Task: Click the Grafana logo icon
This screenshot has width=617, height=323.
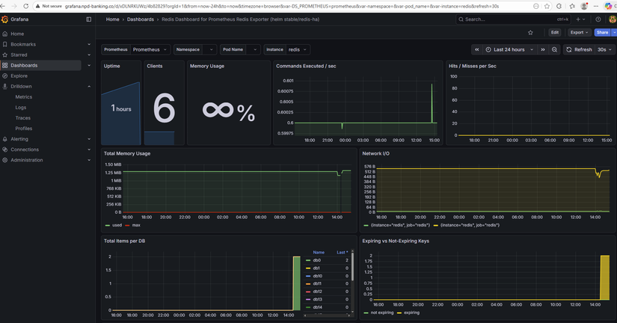Action: (x=5, y=19)
